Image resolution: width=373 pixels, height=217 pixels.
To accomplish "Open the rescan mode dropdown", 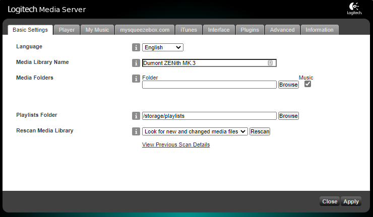I will 195,131.
